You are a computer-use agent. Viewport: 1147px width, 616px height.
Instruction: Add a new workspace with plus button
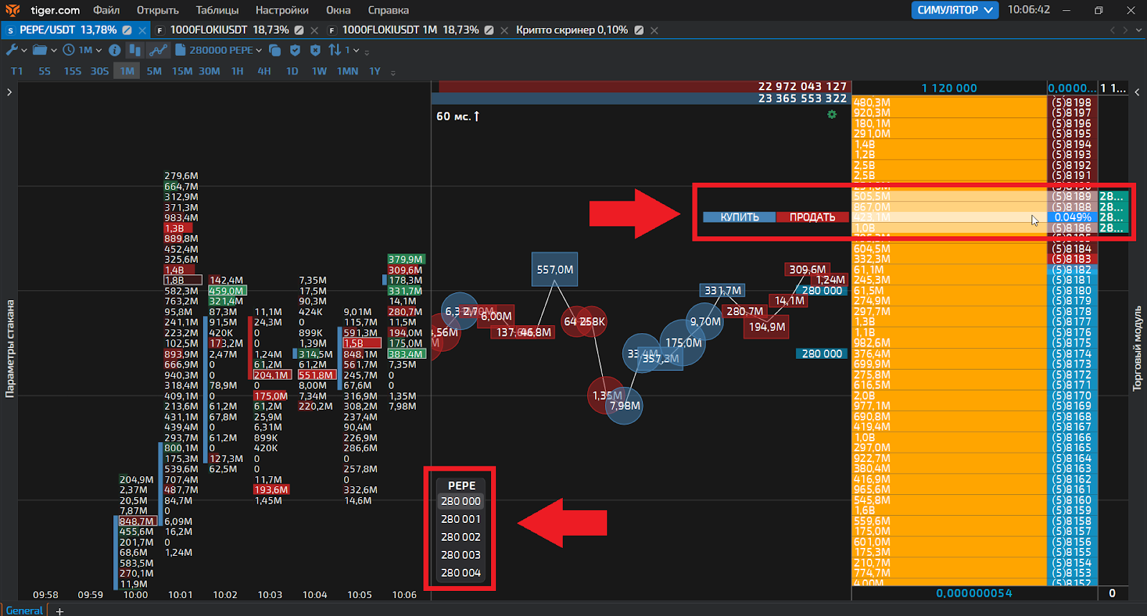60,611
